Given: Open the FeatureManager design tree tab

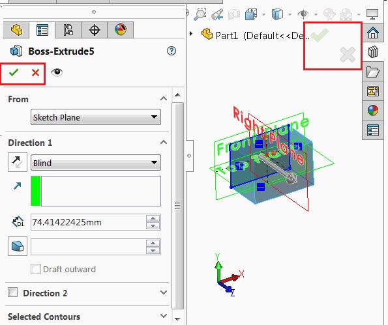Looking at the screenshot, I should (x=16, y=30).
